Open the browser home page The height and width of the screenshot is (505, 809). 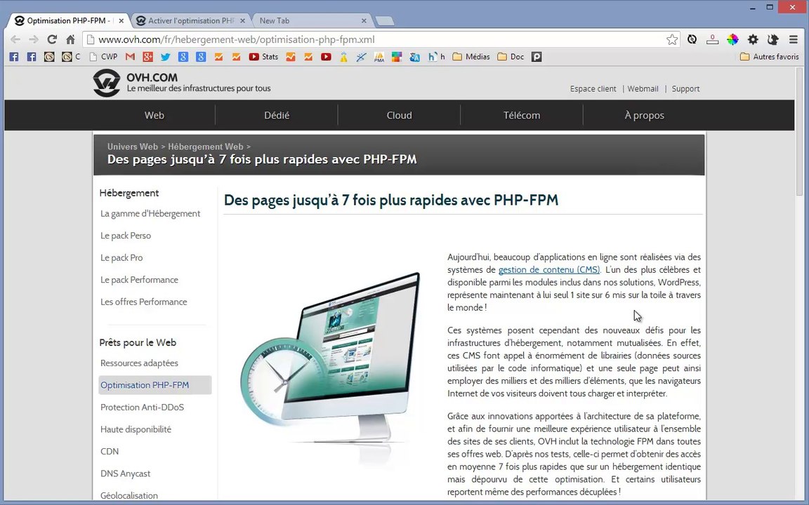click(x=70, y=40)
